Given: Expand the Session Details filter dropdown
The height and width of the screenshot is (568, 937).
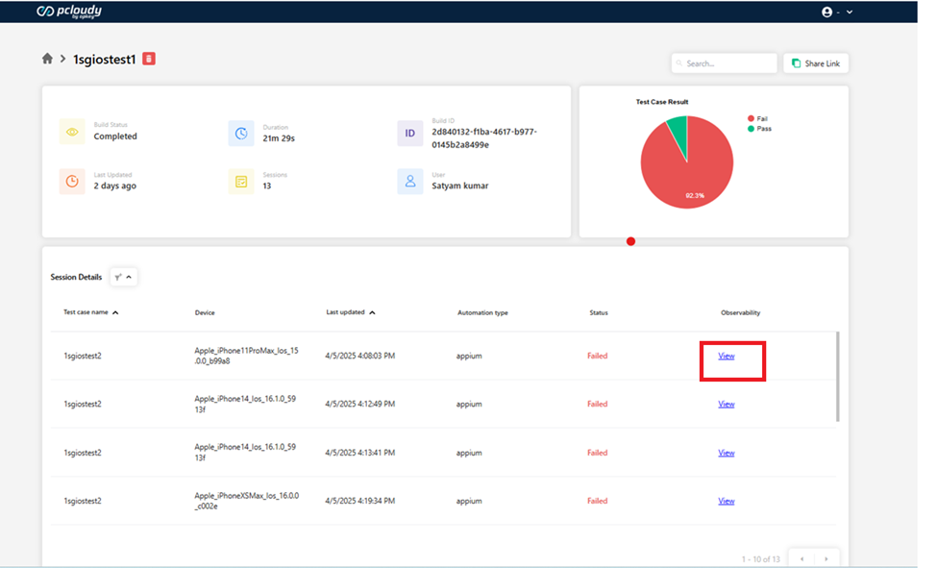Looking at the screenshot, I should (x=123, y=277).
